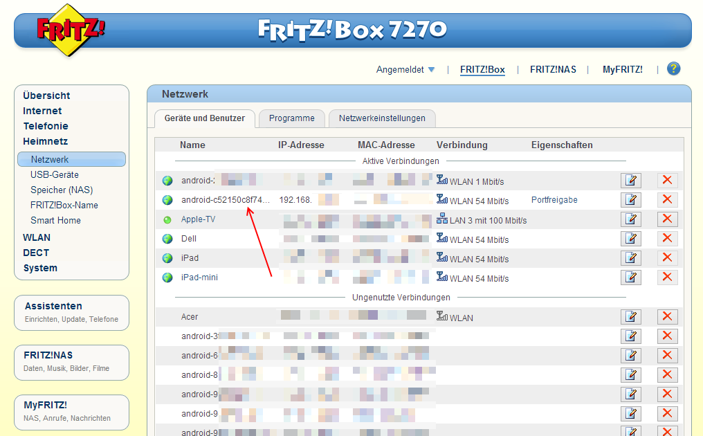Edit the iPad (non-mini) device entry
Image resolution: width=703 pixels, height=436 pixels.
point(631,257)
